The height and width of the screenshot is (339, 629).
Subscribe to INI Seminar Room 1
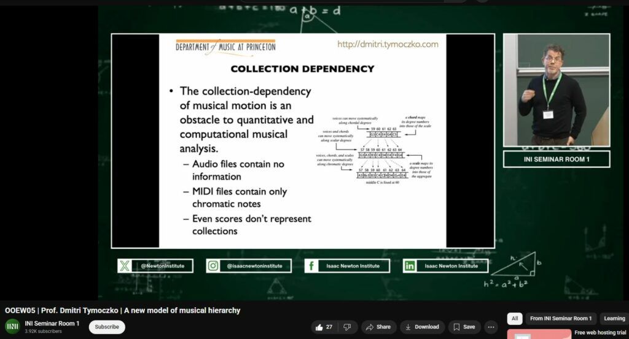click(x=107, y=327)
